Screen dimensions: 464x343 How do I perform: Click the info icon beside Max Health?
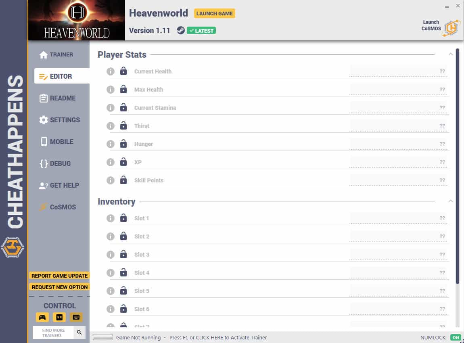[x=111, y=89]
